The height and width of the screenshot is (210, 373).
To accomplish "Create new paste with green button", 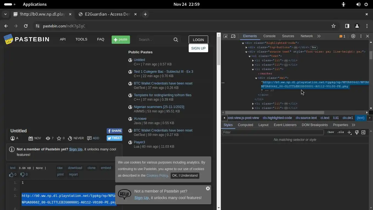I will click(x=121, y=40).
